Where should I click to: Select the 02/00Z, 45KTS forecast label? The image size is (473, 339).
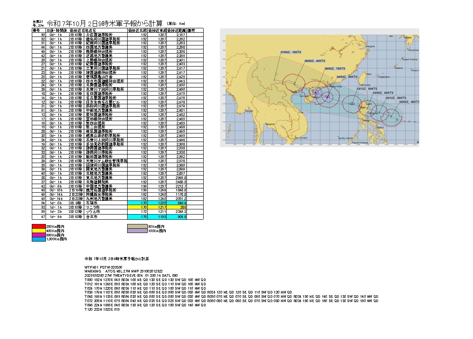tap(409, 102)
